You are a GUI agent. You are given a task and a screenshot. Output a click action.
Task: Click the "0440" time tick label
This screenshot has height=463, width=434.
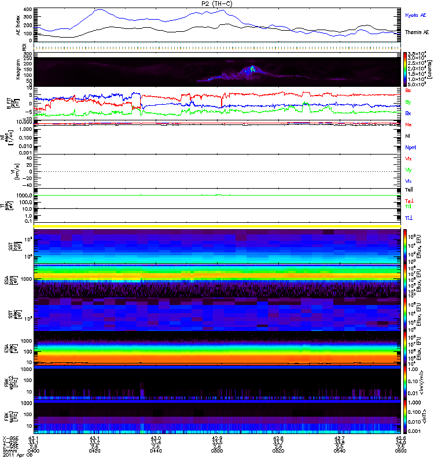pos(156,451)
